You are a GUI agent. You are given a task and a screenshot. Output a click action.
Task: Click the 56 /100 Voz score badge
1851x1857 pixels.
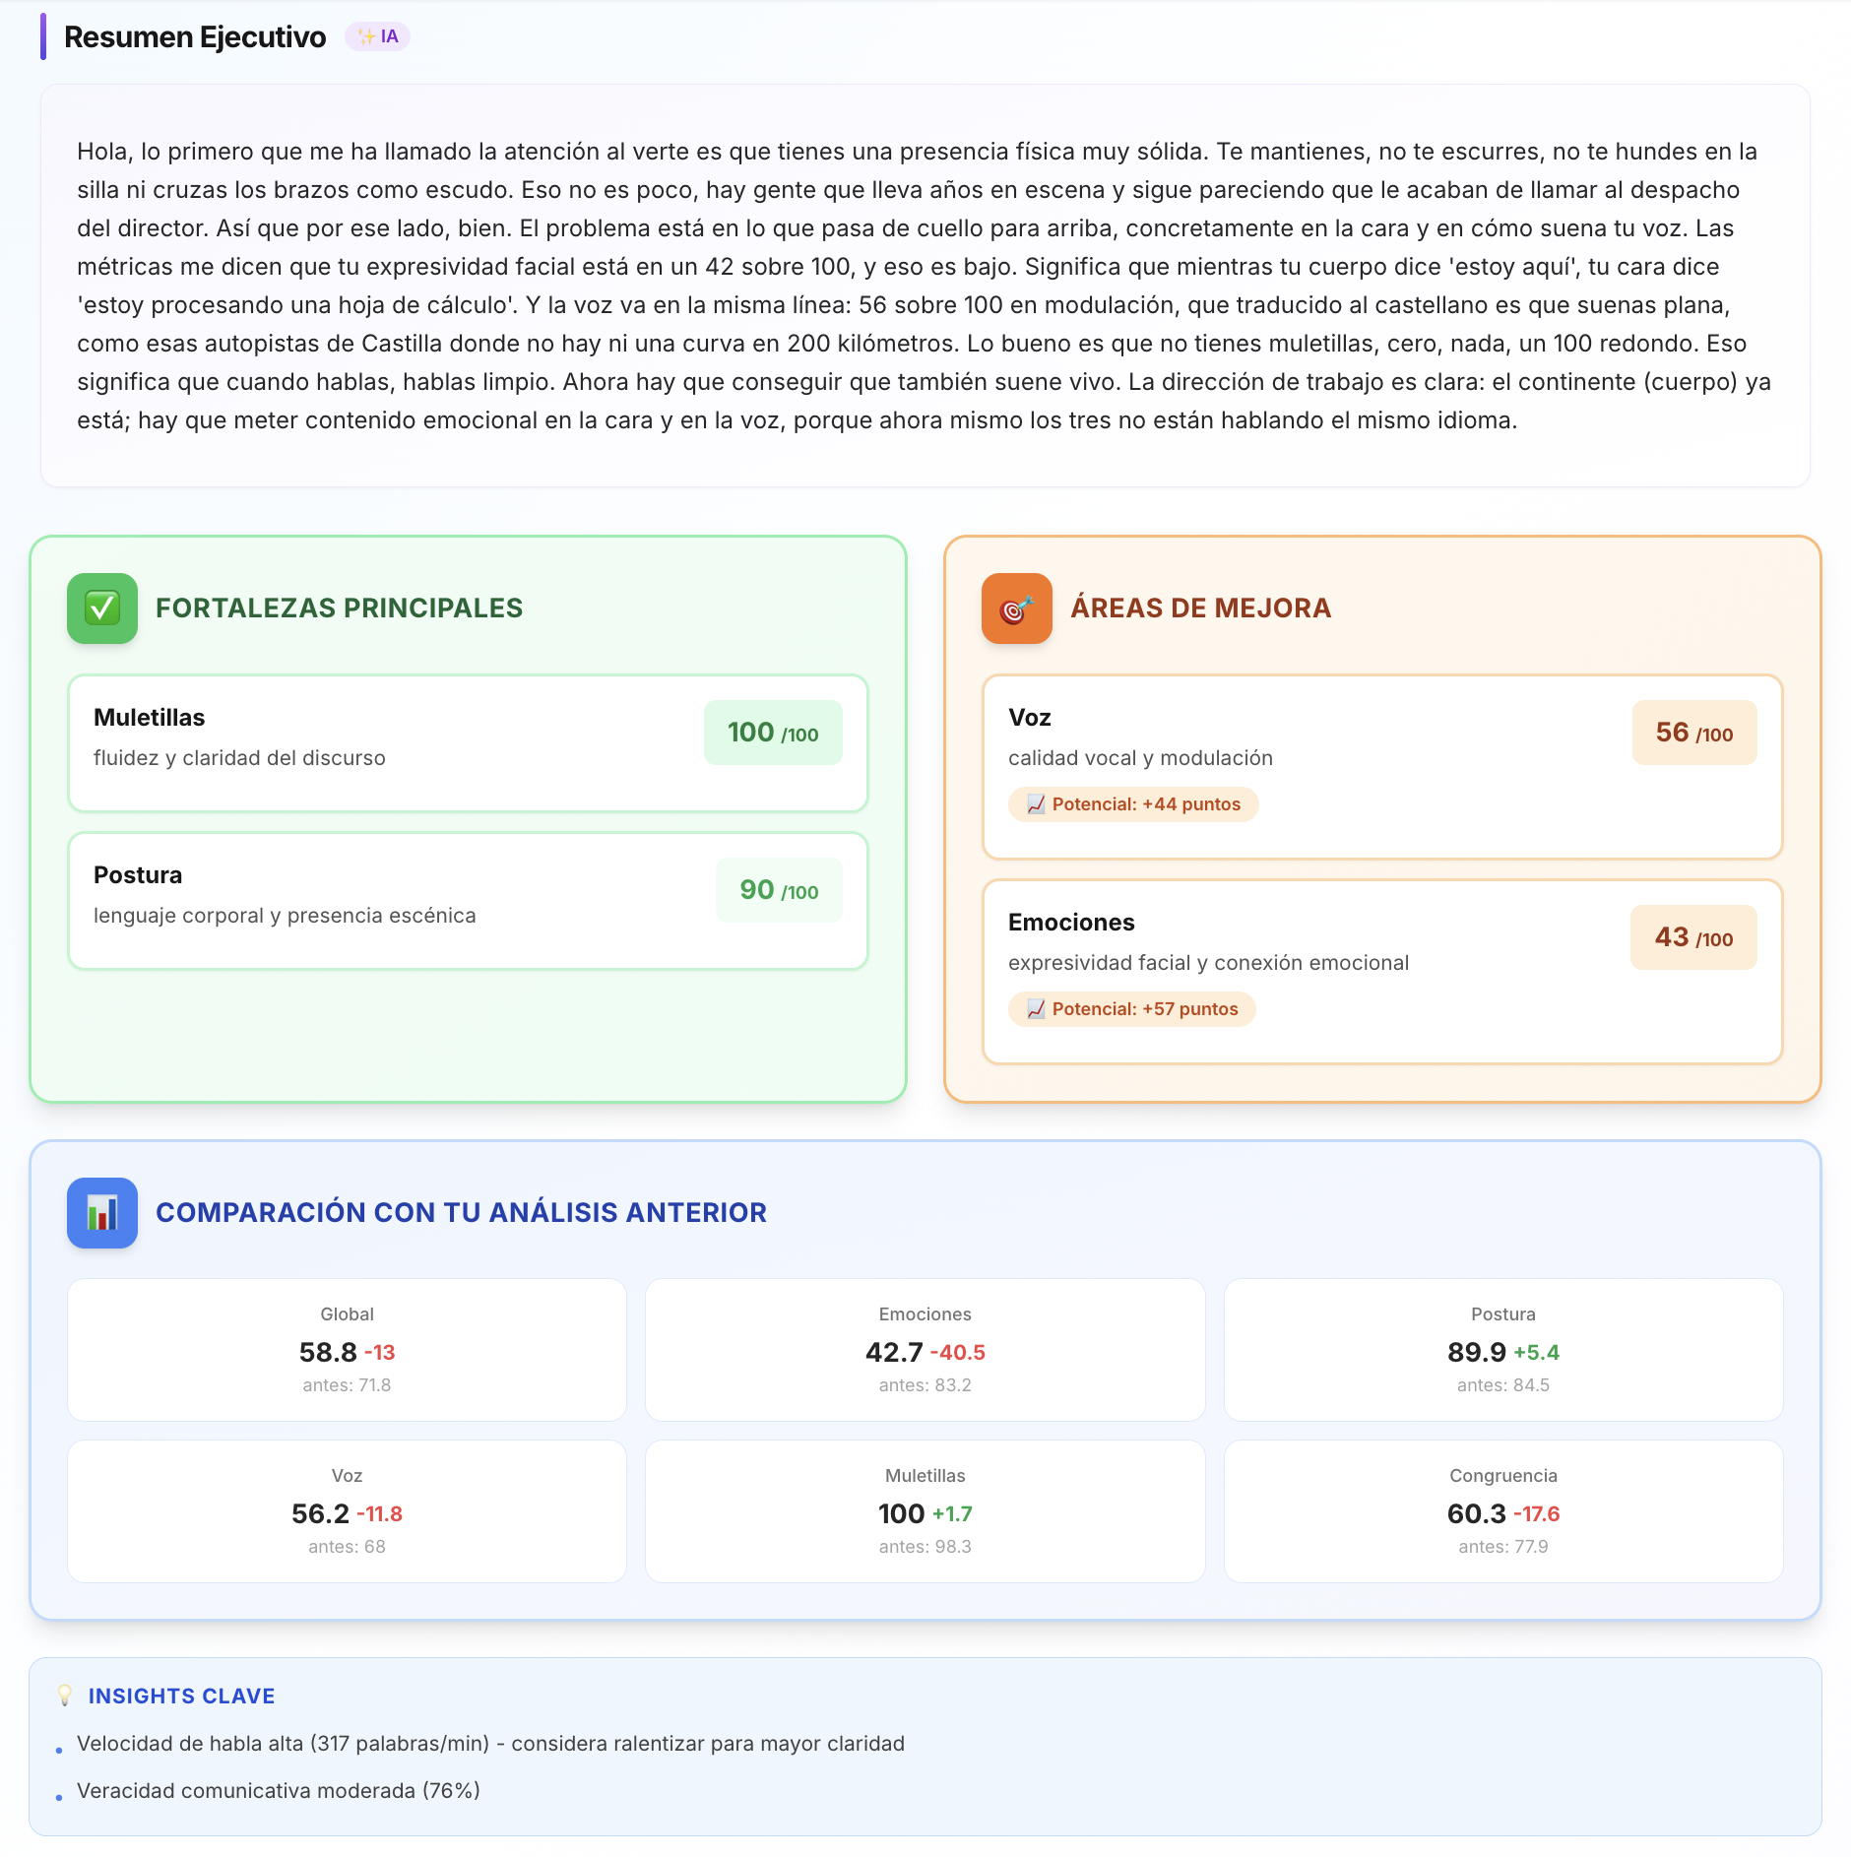[x=1694, y=733]
